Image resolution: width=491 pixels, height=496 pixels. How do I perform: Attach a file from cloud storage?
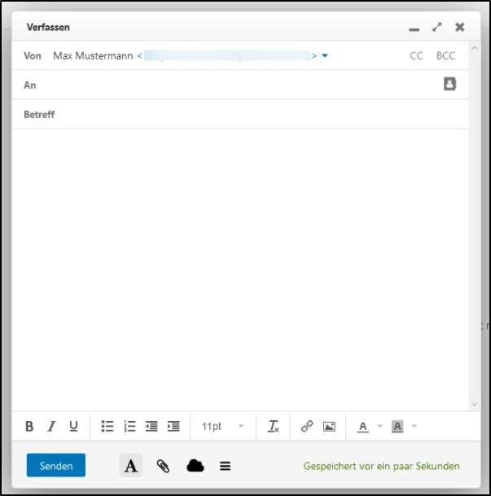(x=195, y=466)
